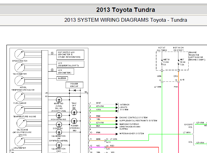The width and height of the screenshot is (207, 153).
Task: Select the LCD (SEQUENTIAL SHIFT) box
Action: pos(70,64)
